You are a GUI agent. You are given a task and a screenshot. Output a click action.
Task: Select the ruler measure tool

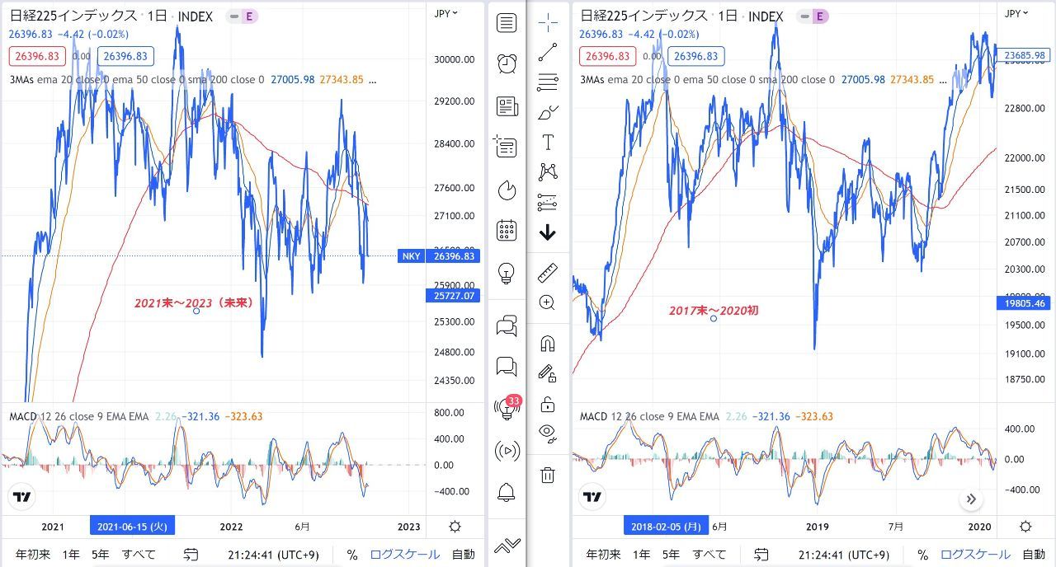[x=547, y=273]
